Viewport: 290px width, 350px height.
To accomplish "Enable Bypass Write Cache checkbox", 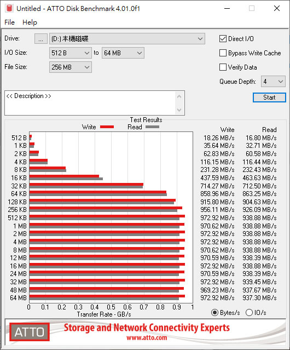I will pyautogui.click(x=223, y=53).
